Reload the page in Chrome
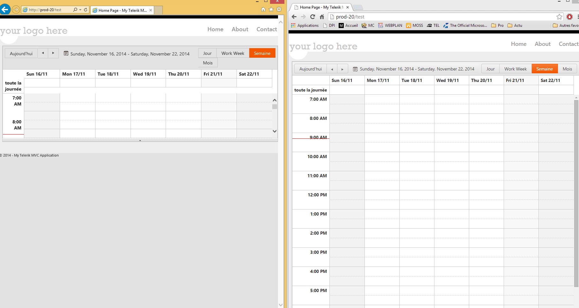This screenshot has height=308, width=579. [x=312, y=17]
